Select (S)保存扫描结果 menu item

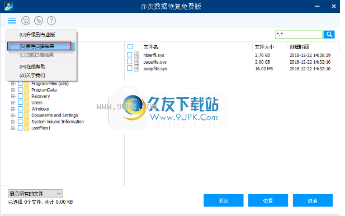41,46
